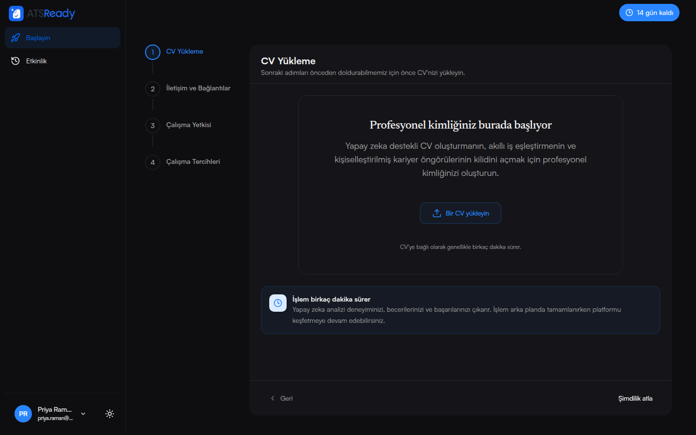The width and height of the screenshot is (696, 435).
Task: Click the PR user avatar circle
Action: click(x=23, y=414)
